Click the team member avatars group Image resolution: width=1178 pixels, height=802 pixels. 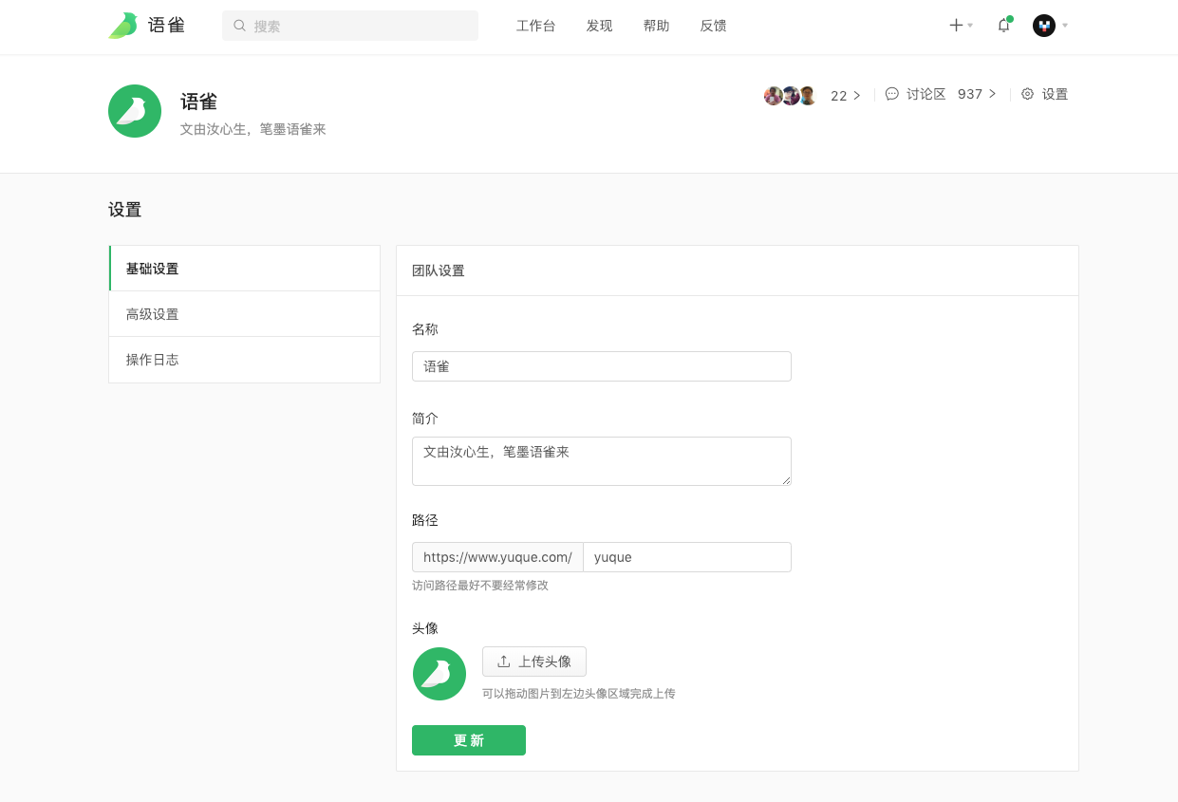click(790, 95)
